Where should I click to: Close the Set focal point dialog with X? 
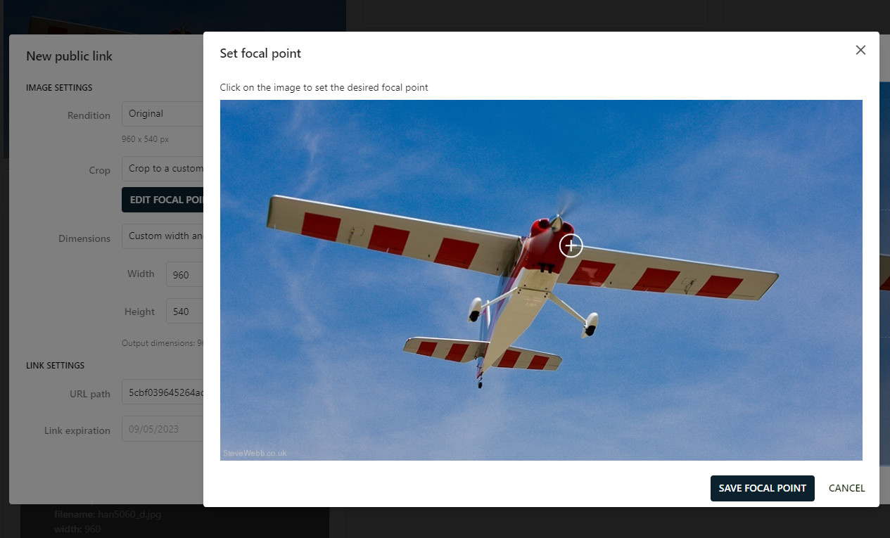(x=860, y=50)
